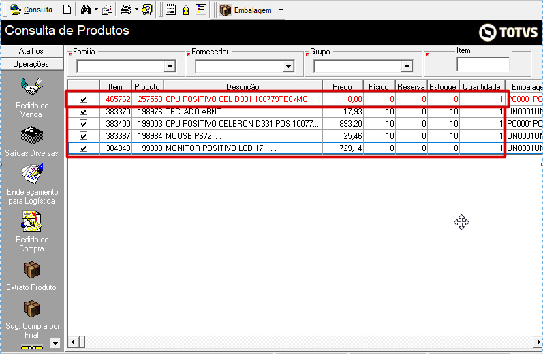The image size is (543, 354).
Task: Click the yellow bottle toolbar icon
Action: (186, 10)
